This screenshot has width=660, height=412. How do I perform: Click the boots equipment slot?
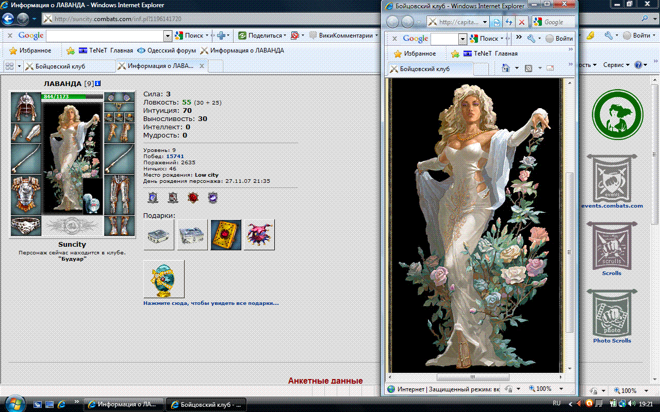pos(120,226)
